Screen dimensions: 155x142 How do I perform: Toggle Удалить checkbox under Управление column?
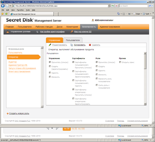50,73
